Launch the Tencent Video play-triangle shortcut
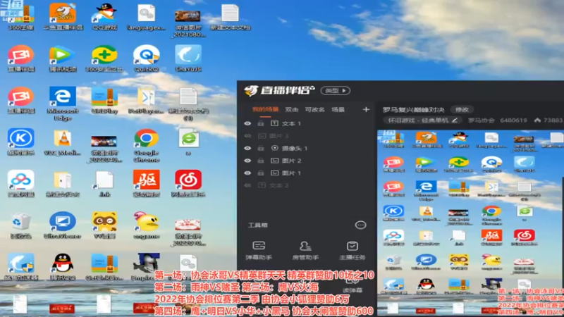This screenshot has width=564, height=317. pyautogui.click(x=63, y=58)
